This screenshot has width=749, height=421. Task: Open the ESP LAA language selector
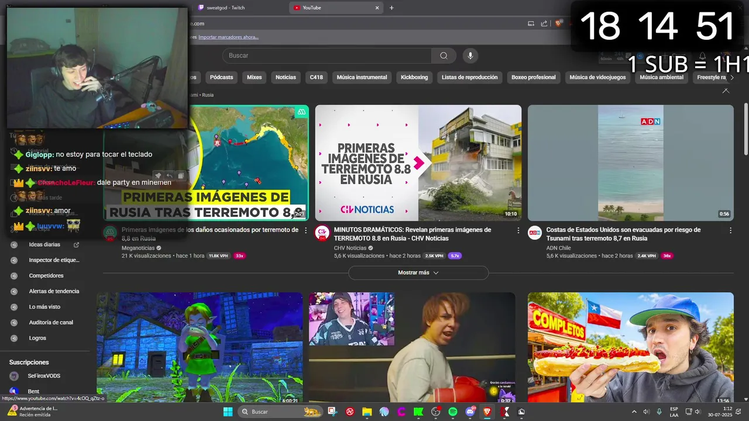tap(674, 412)
